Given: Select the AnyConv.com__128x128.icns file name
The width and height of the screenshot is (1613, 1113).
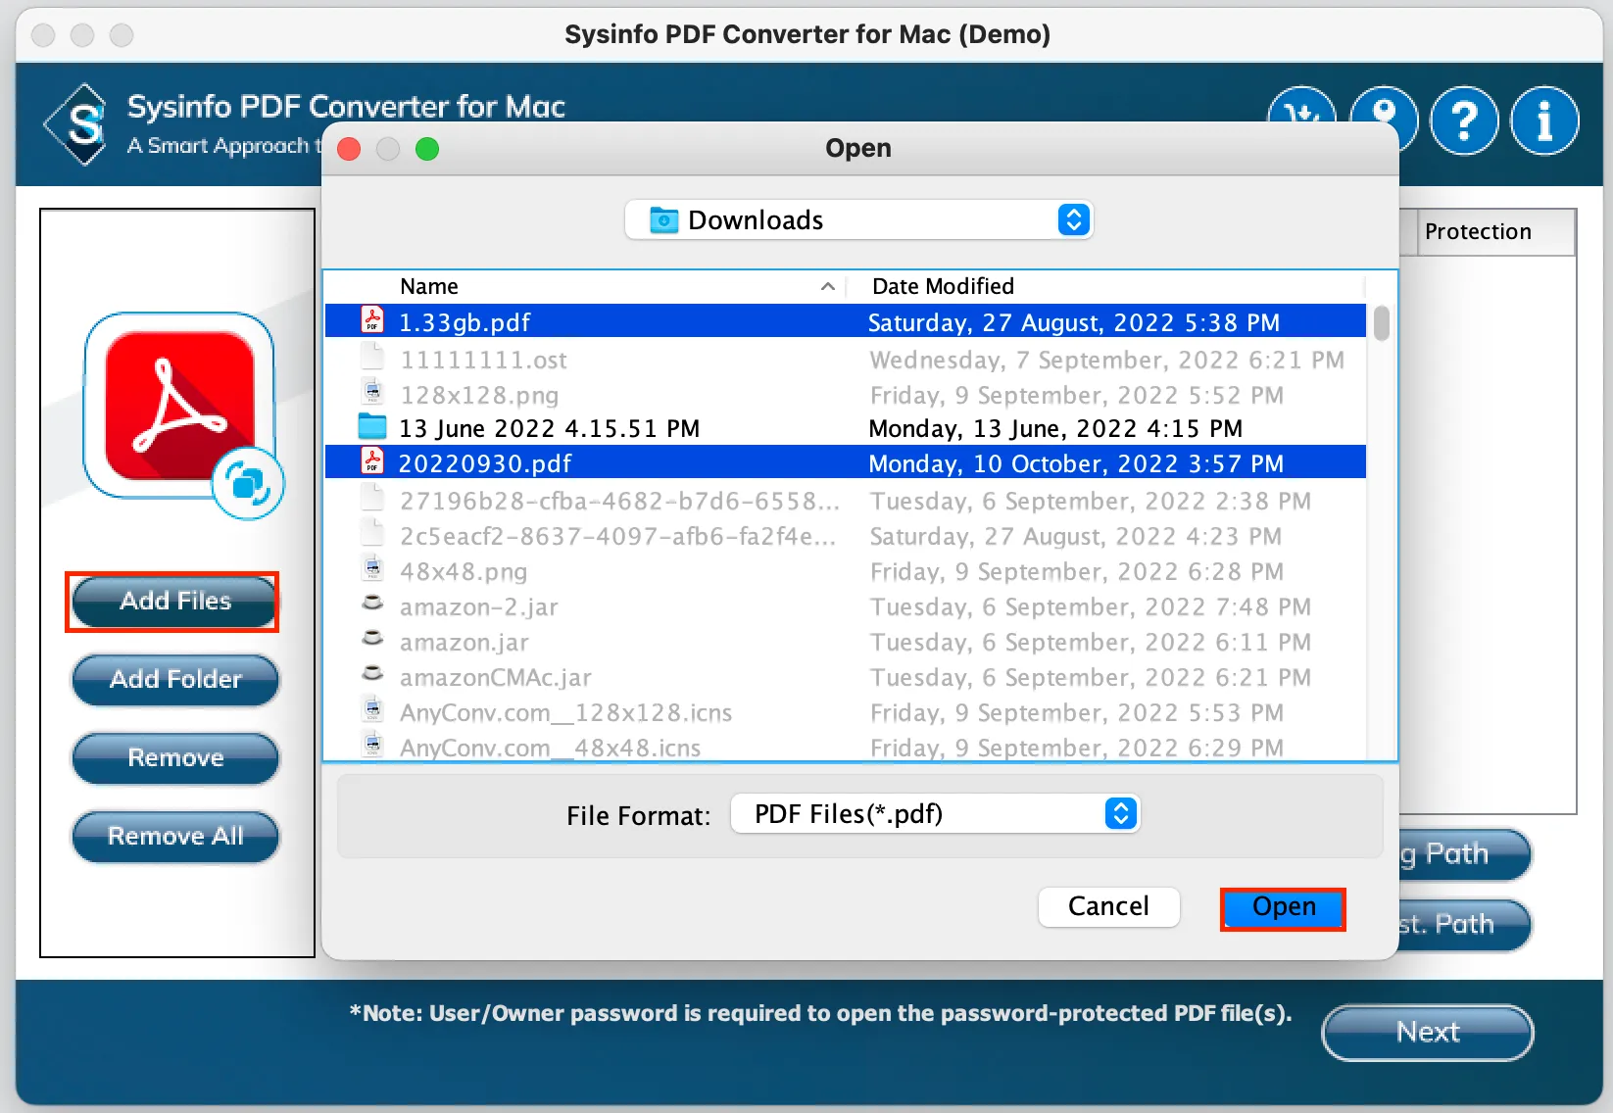Looking at the screenshot, I should 566,712.
